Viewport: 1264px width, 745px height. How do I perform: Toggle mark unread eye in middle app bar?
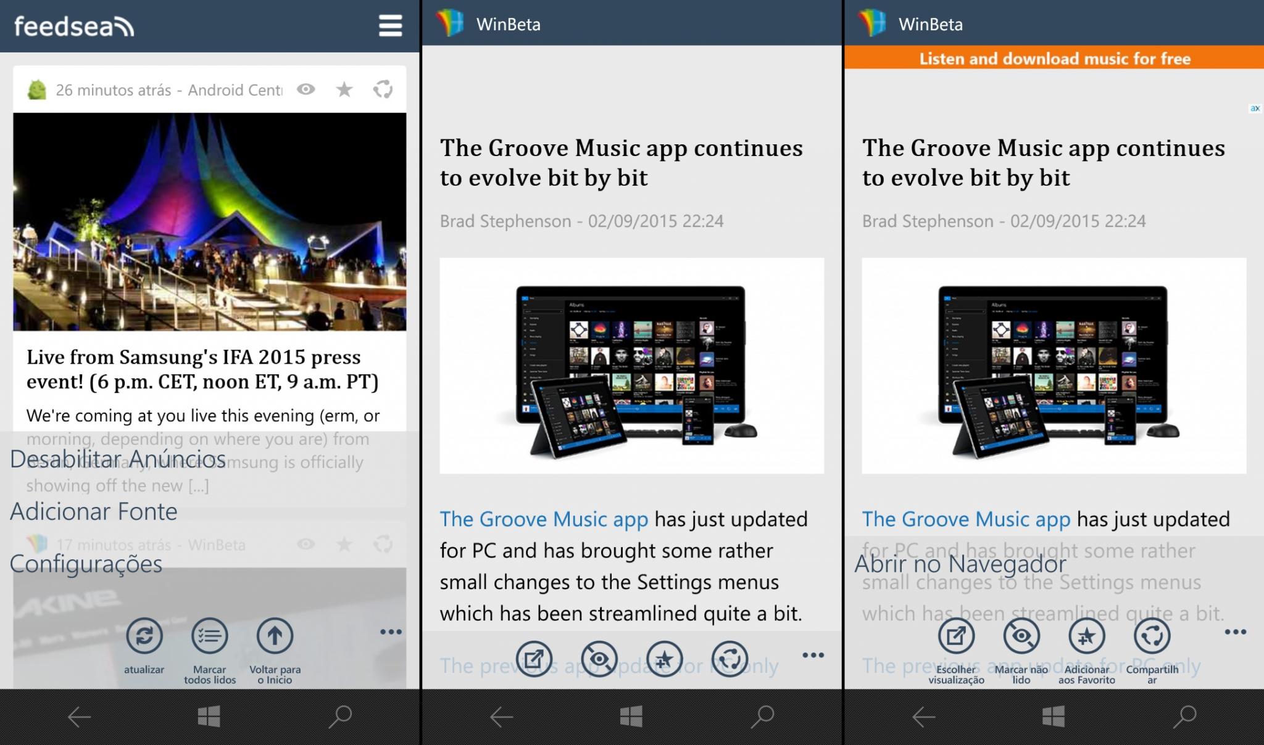599,659
